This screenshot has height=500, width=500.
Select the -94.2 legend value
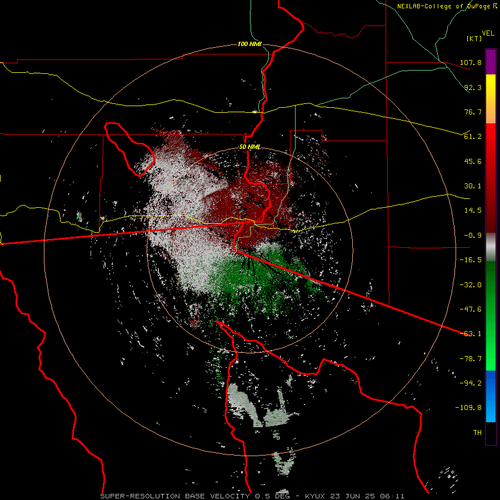[471, 383]
